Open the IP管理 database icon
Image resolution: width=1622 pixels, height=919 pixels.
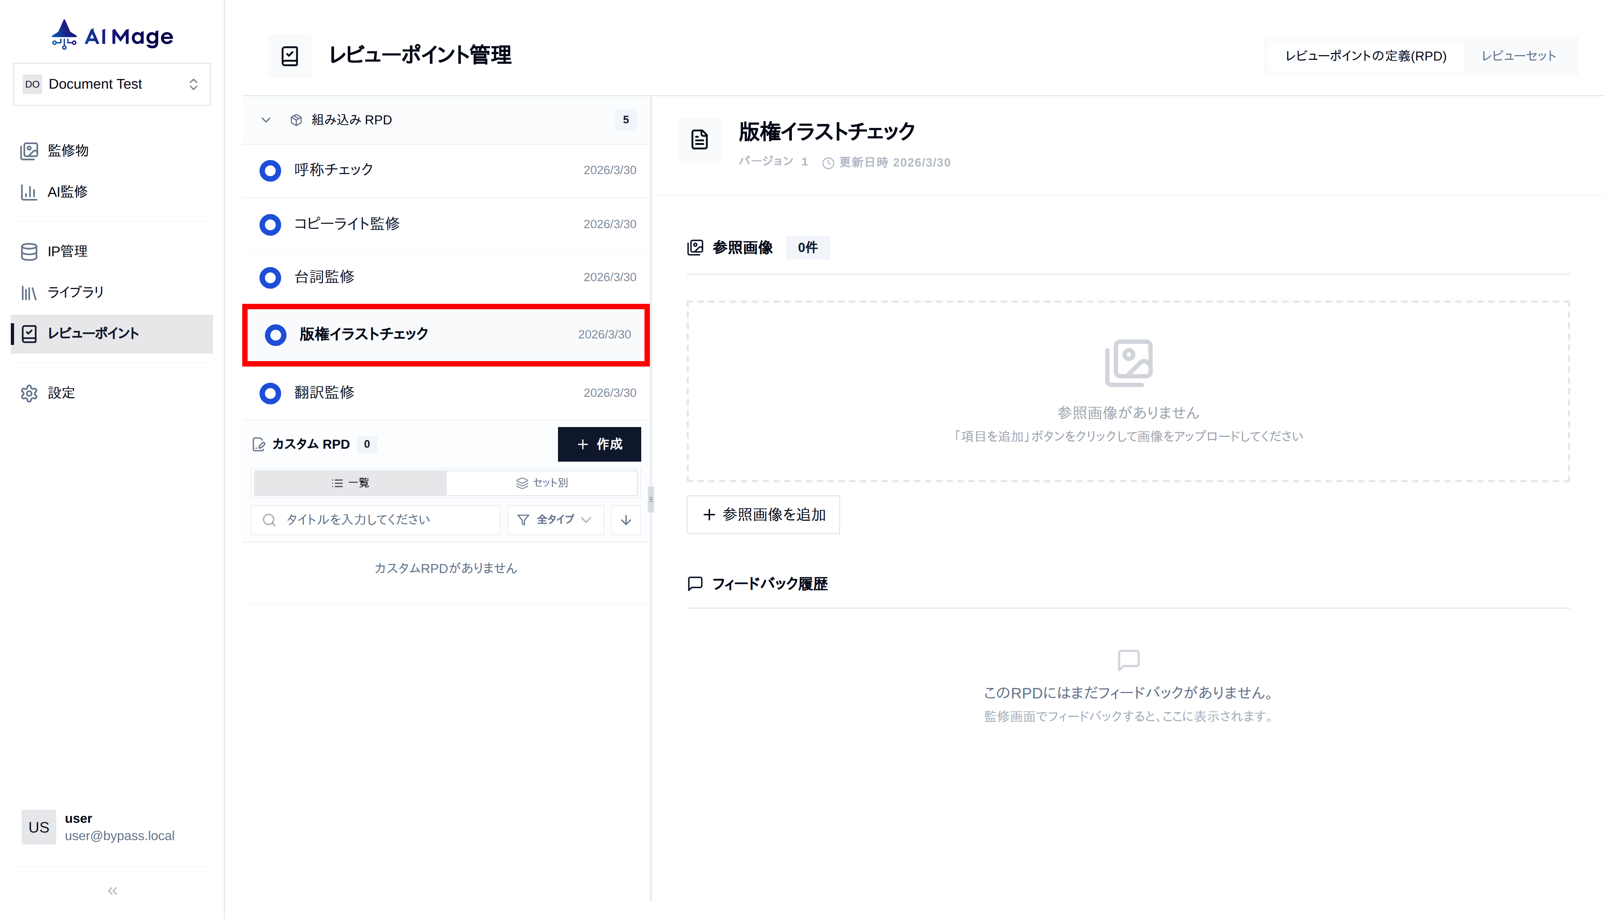(x=29, y=251)
